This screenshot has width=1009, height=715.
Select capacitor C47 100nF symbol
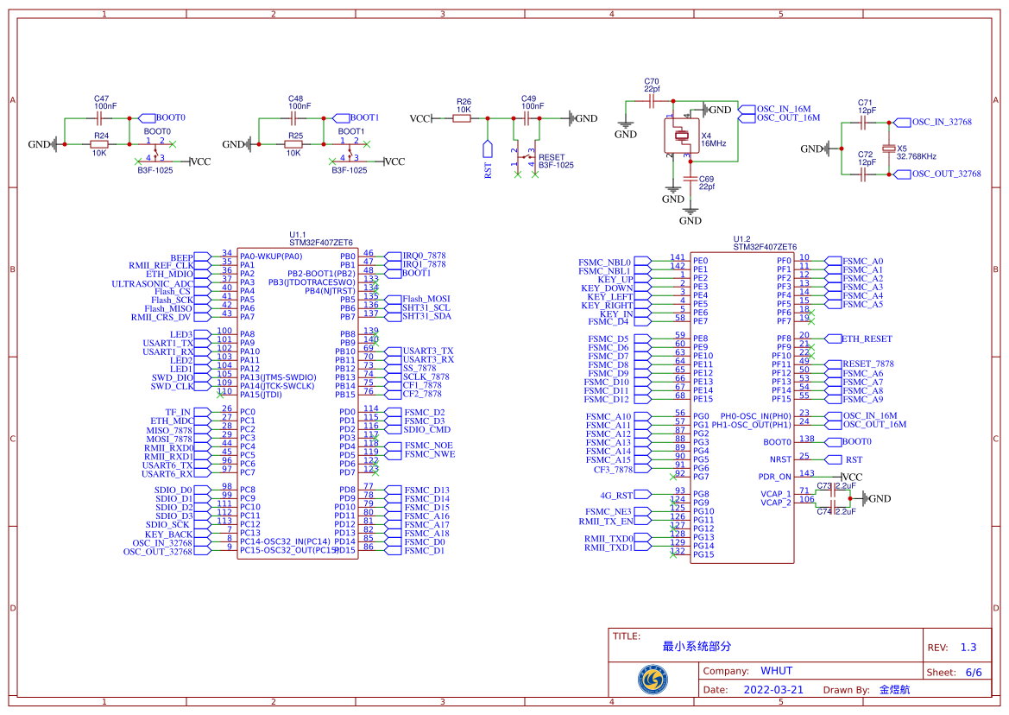[98, 117]
